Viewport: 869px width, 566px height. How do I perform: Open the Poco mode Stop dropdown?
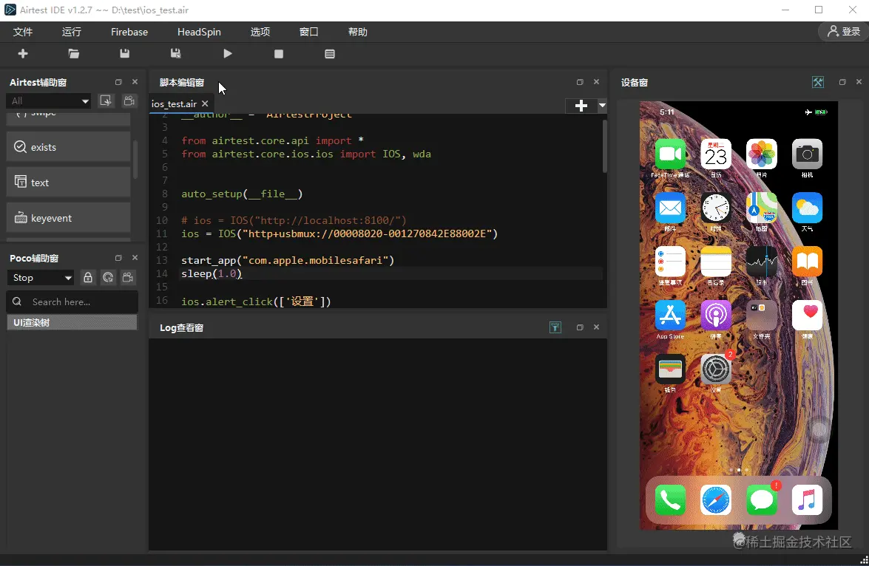coord(41,278)
